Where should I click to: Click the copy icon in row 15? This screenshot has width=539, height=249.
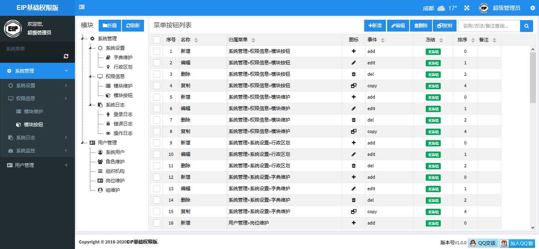[x=354, y=212]
